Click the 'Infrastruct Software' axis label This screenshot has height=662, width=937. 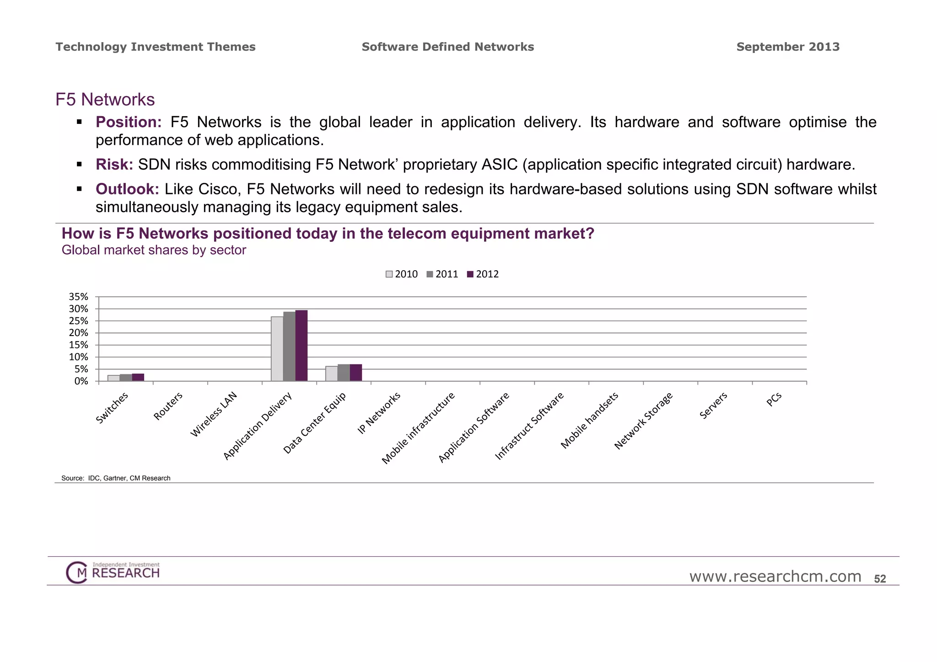(529, 426)
